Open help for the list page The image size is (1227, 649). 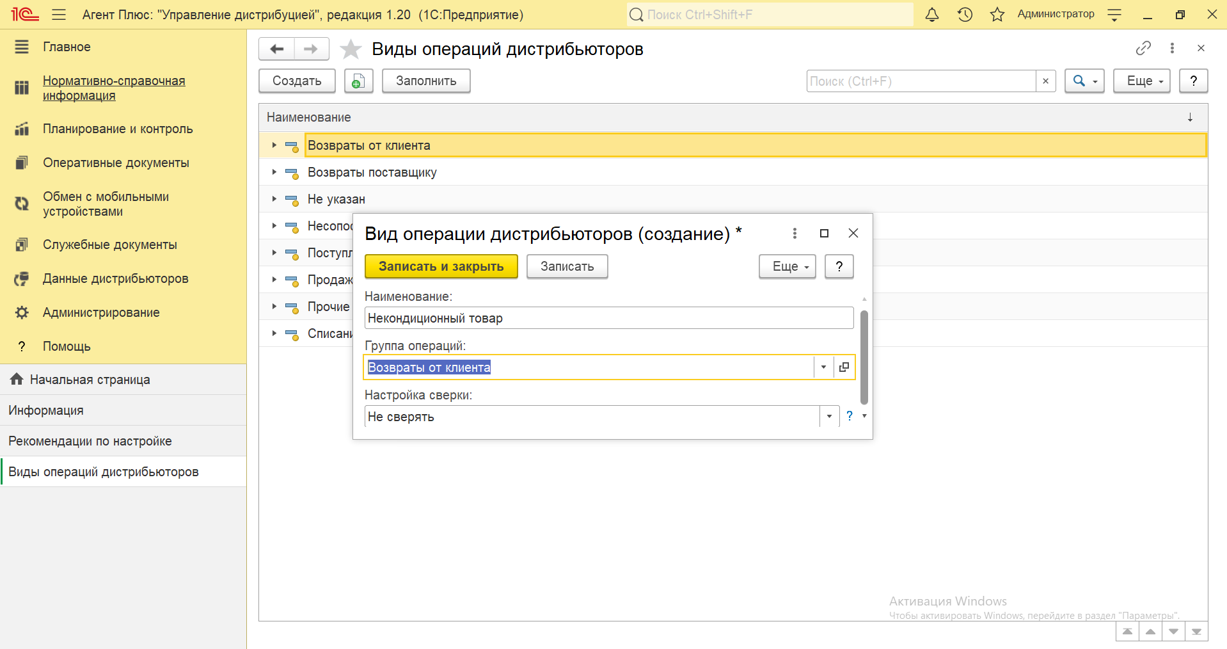point(1193,81)
